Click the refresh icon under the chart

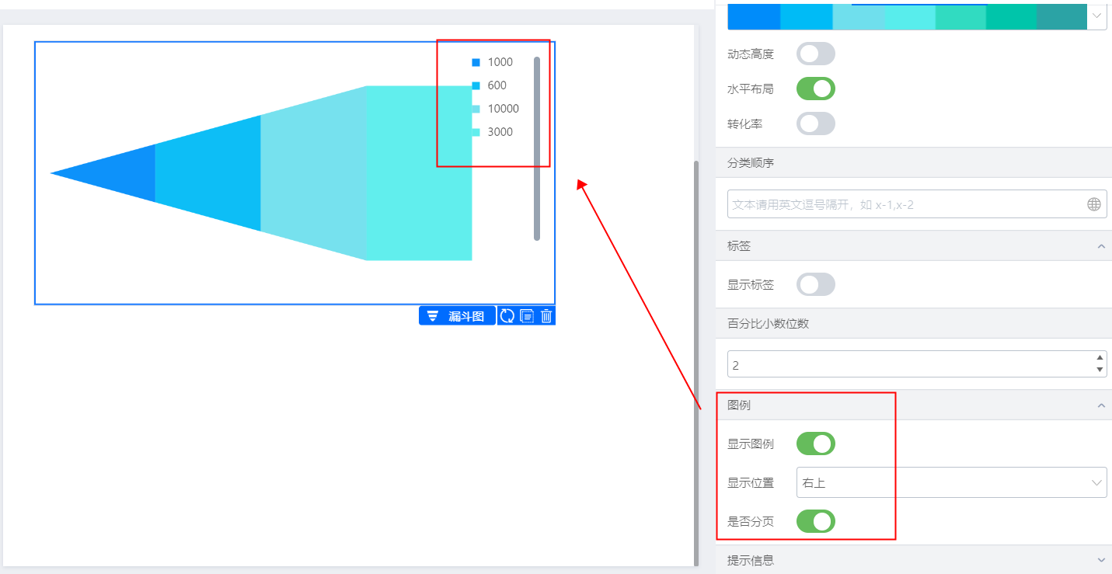(507, 316)
